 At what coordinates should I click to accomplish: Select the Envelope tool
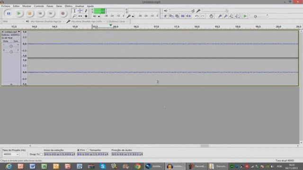80,11
